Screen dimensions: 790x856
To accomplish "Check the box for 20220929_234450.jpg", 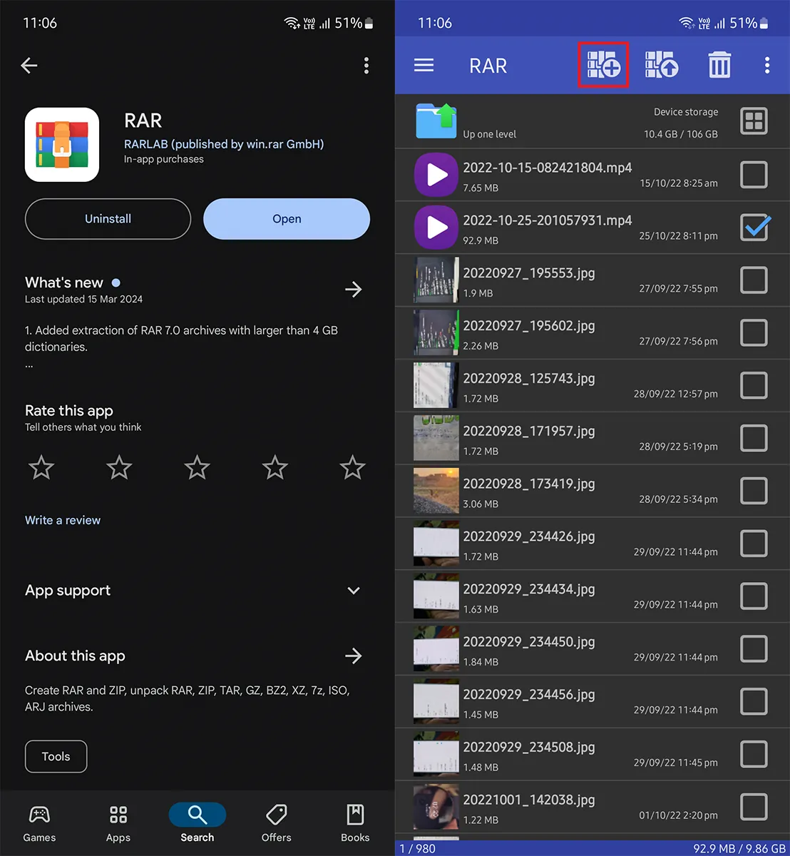I will click(x=754, y=649).
